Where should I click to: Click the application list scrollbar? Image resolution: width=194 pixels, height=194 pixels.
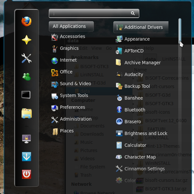coord(180,32)
